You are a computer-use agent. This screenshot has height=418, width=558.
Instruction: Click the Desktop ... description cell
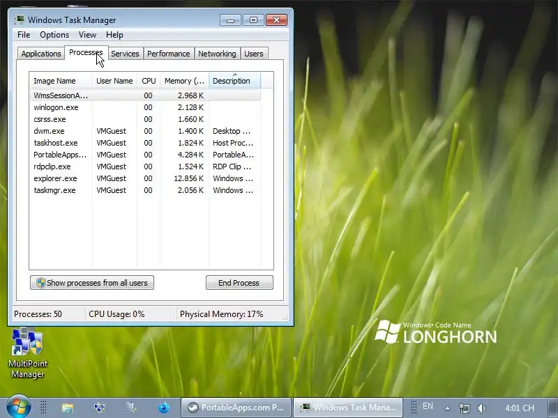[232, 131]
